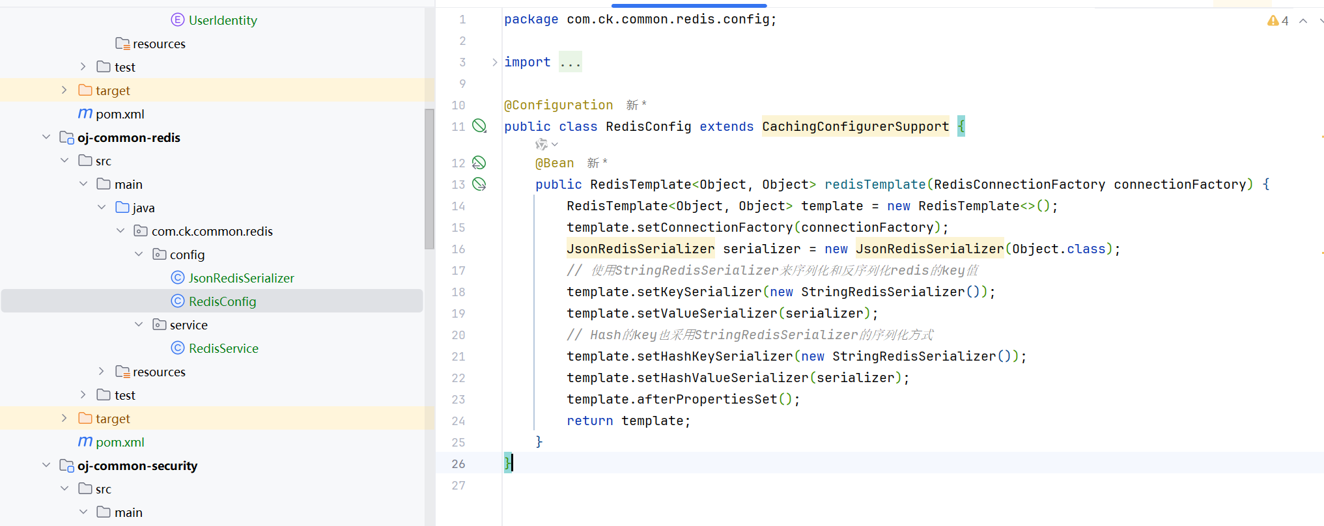Expand the target folder under oj-common-redis

click(64, 418)
